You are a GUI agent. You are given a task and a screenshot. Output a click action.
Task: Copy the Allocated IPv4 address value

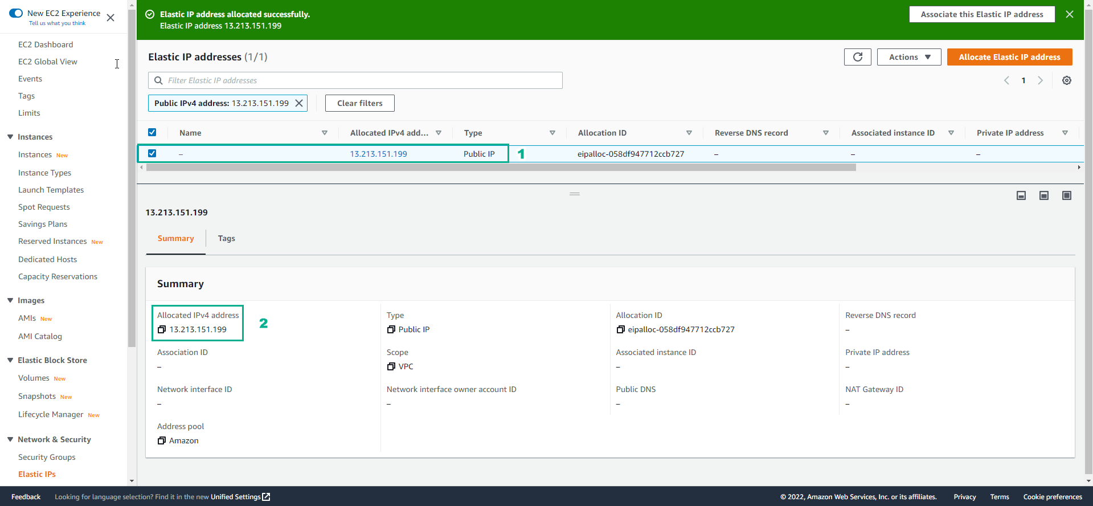click(162, 329)
